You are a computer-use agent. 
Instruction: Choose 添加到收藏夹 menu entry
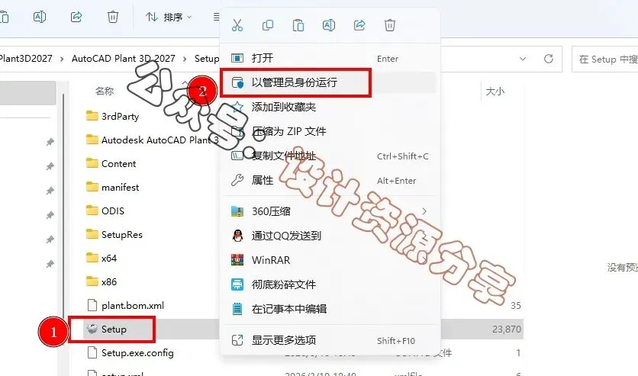point(330,107)
